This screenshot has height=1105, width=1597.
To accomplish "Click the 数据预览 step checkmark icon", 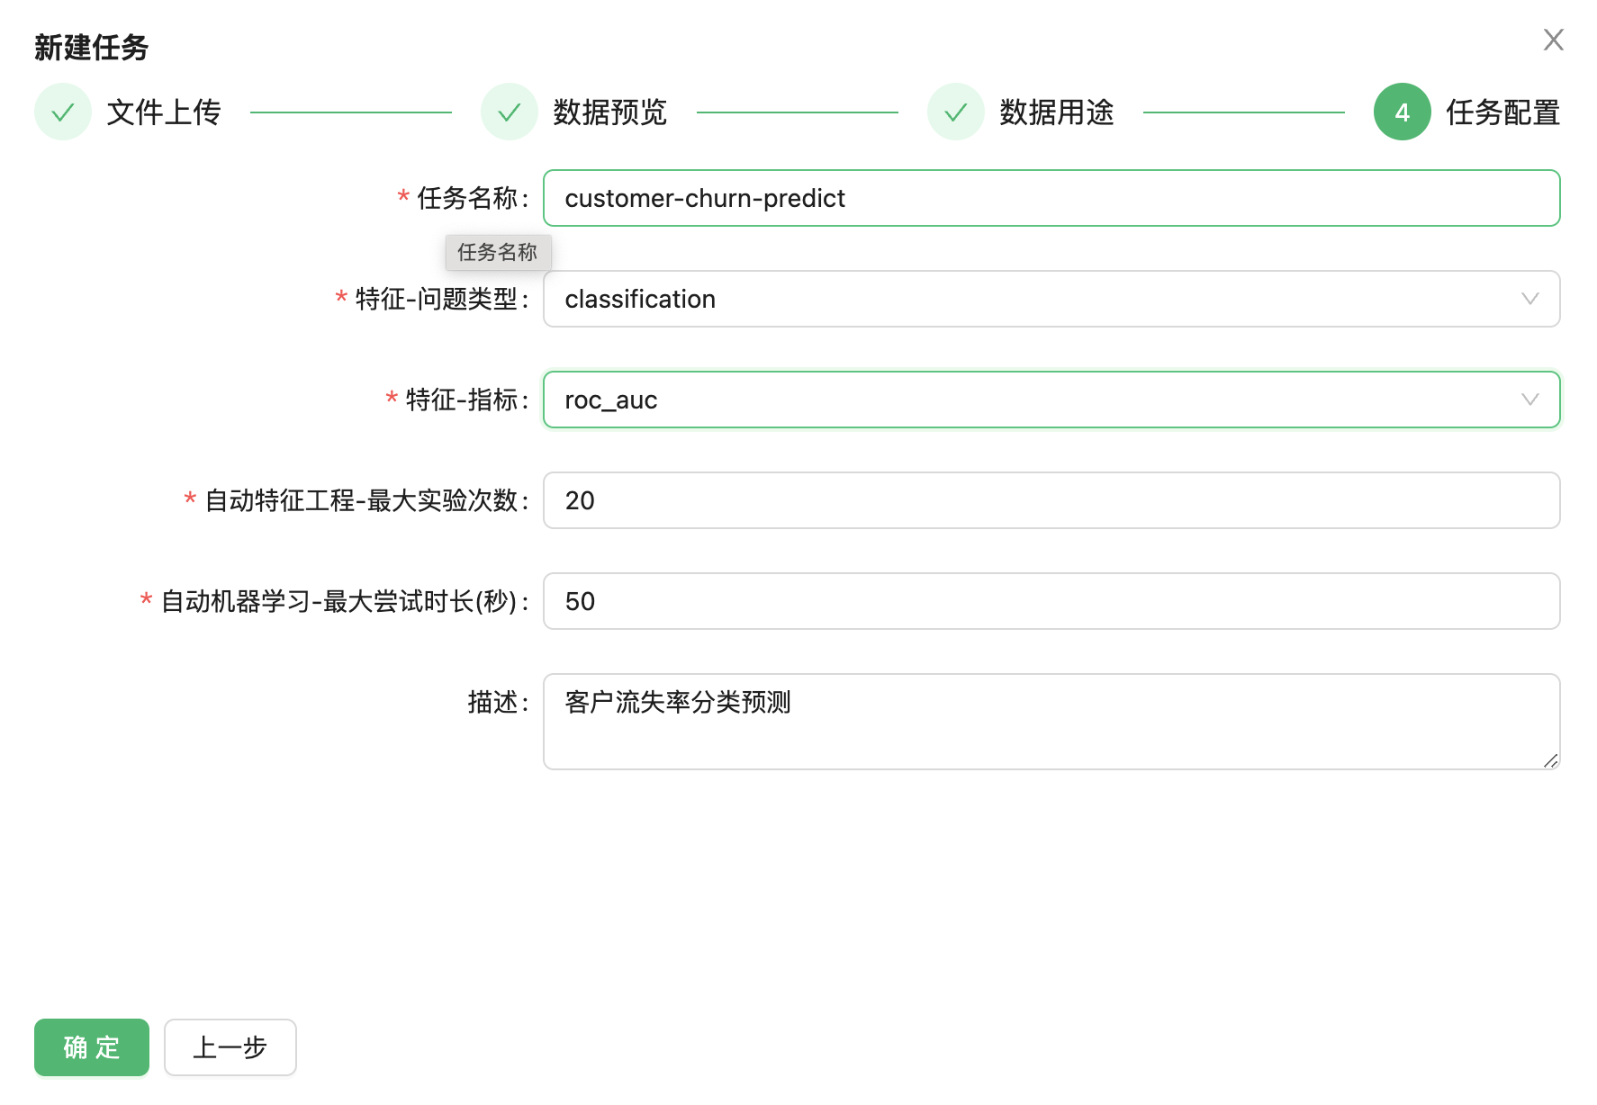I will 510,112.
